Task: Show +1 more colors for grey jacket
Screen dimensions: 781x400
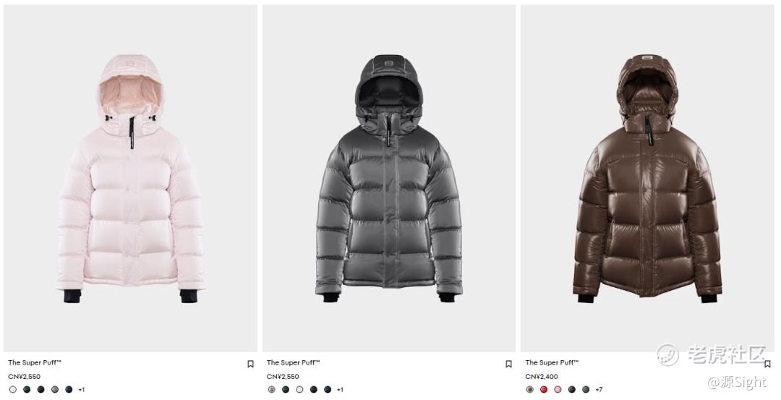Action: pyautogui.click(x=340, y=390)
